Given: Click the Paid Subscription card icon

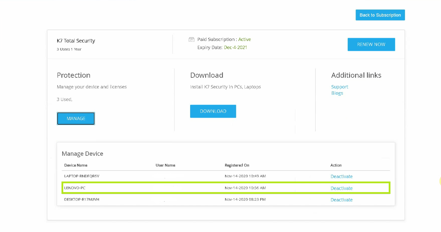Looking at the screenshot, I should [x=192, y=40].
